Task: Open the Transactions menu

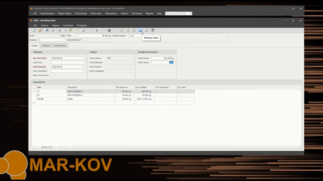Action: click(x=111, y=14)
